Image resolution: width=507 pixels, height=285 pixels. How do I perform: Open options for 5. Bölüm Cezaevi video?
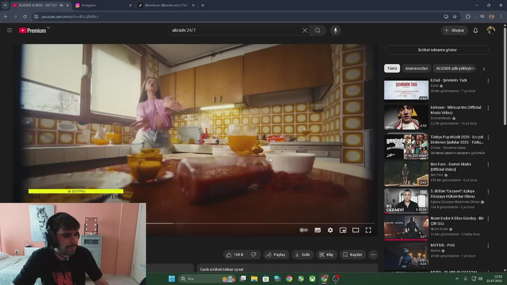click(488, 192)
